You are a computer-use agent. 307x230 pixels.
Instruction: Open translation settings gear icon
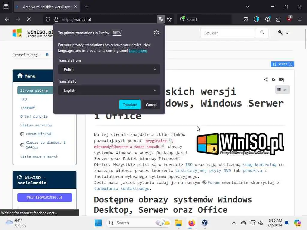coord(156,33)
